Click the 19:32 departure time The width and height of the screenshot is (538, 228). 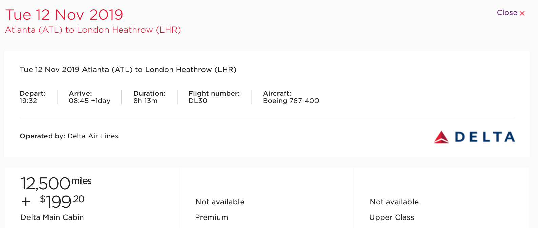[x=28, y=101]
